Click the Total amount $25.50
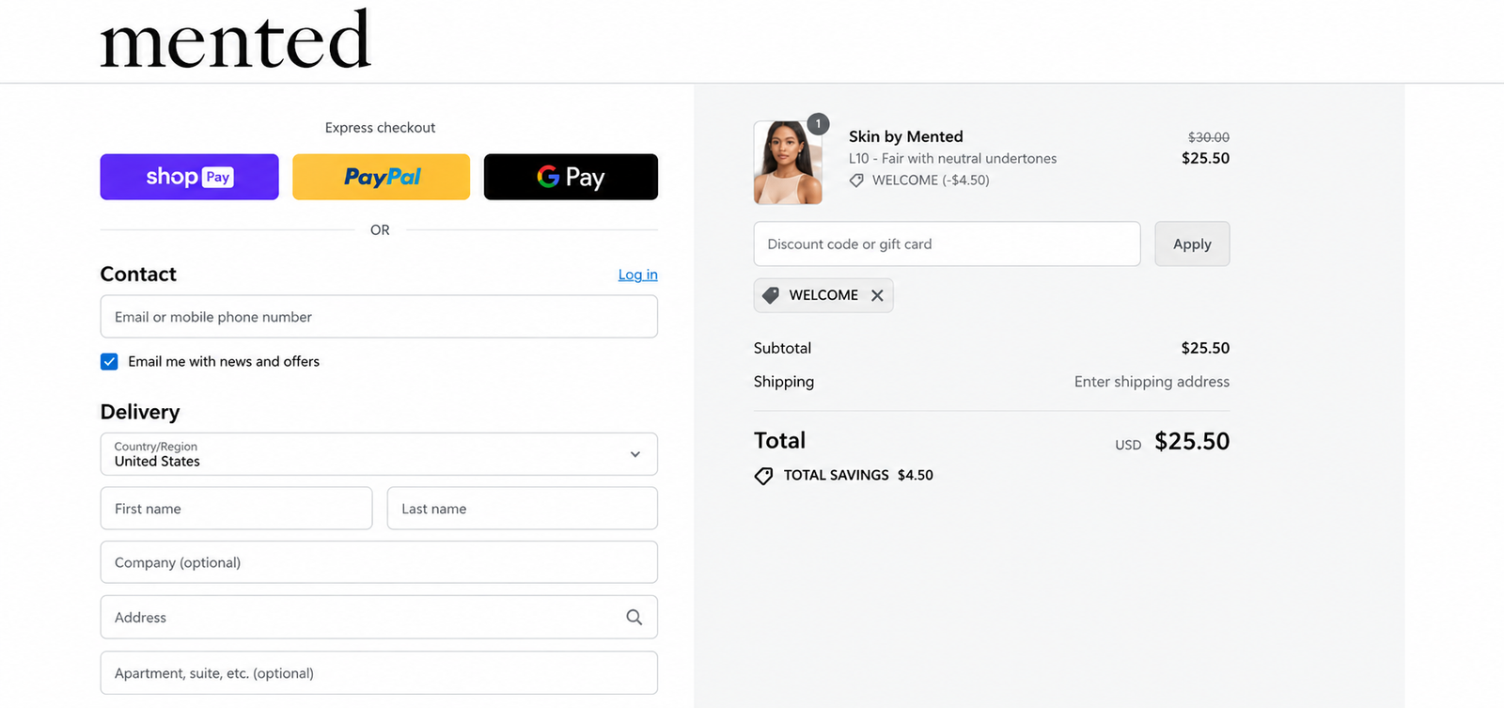Viewport: 1504px width, 708px height. point(1192,441)
